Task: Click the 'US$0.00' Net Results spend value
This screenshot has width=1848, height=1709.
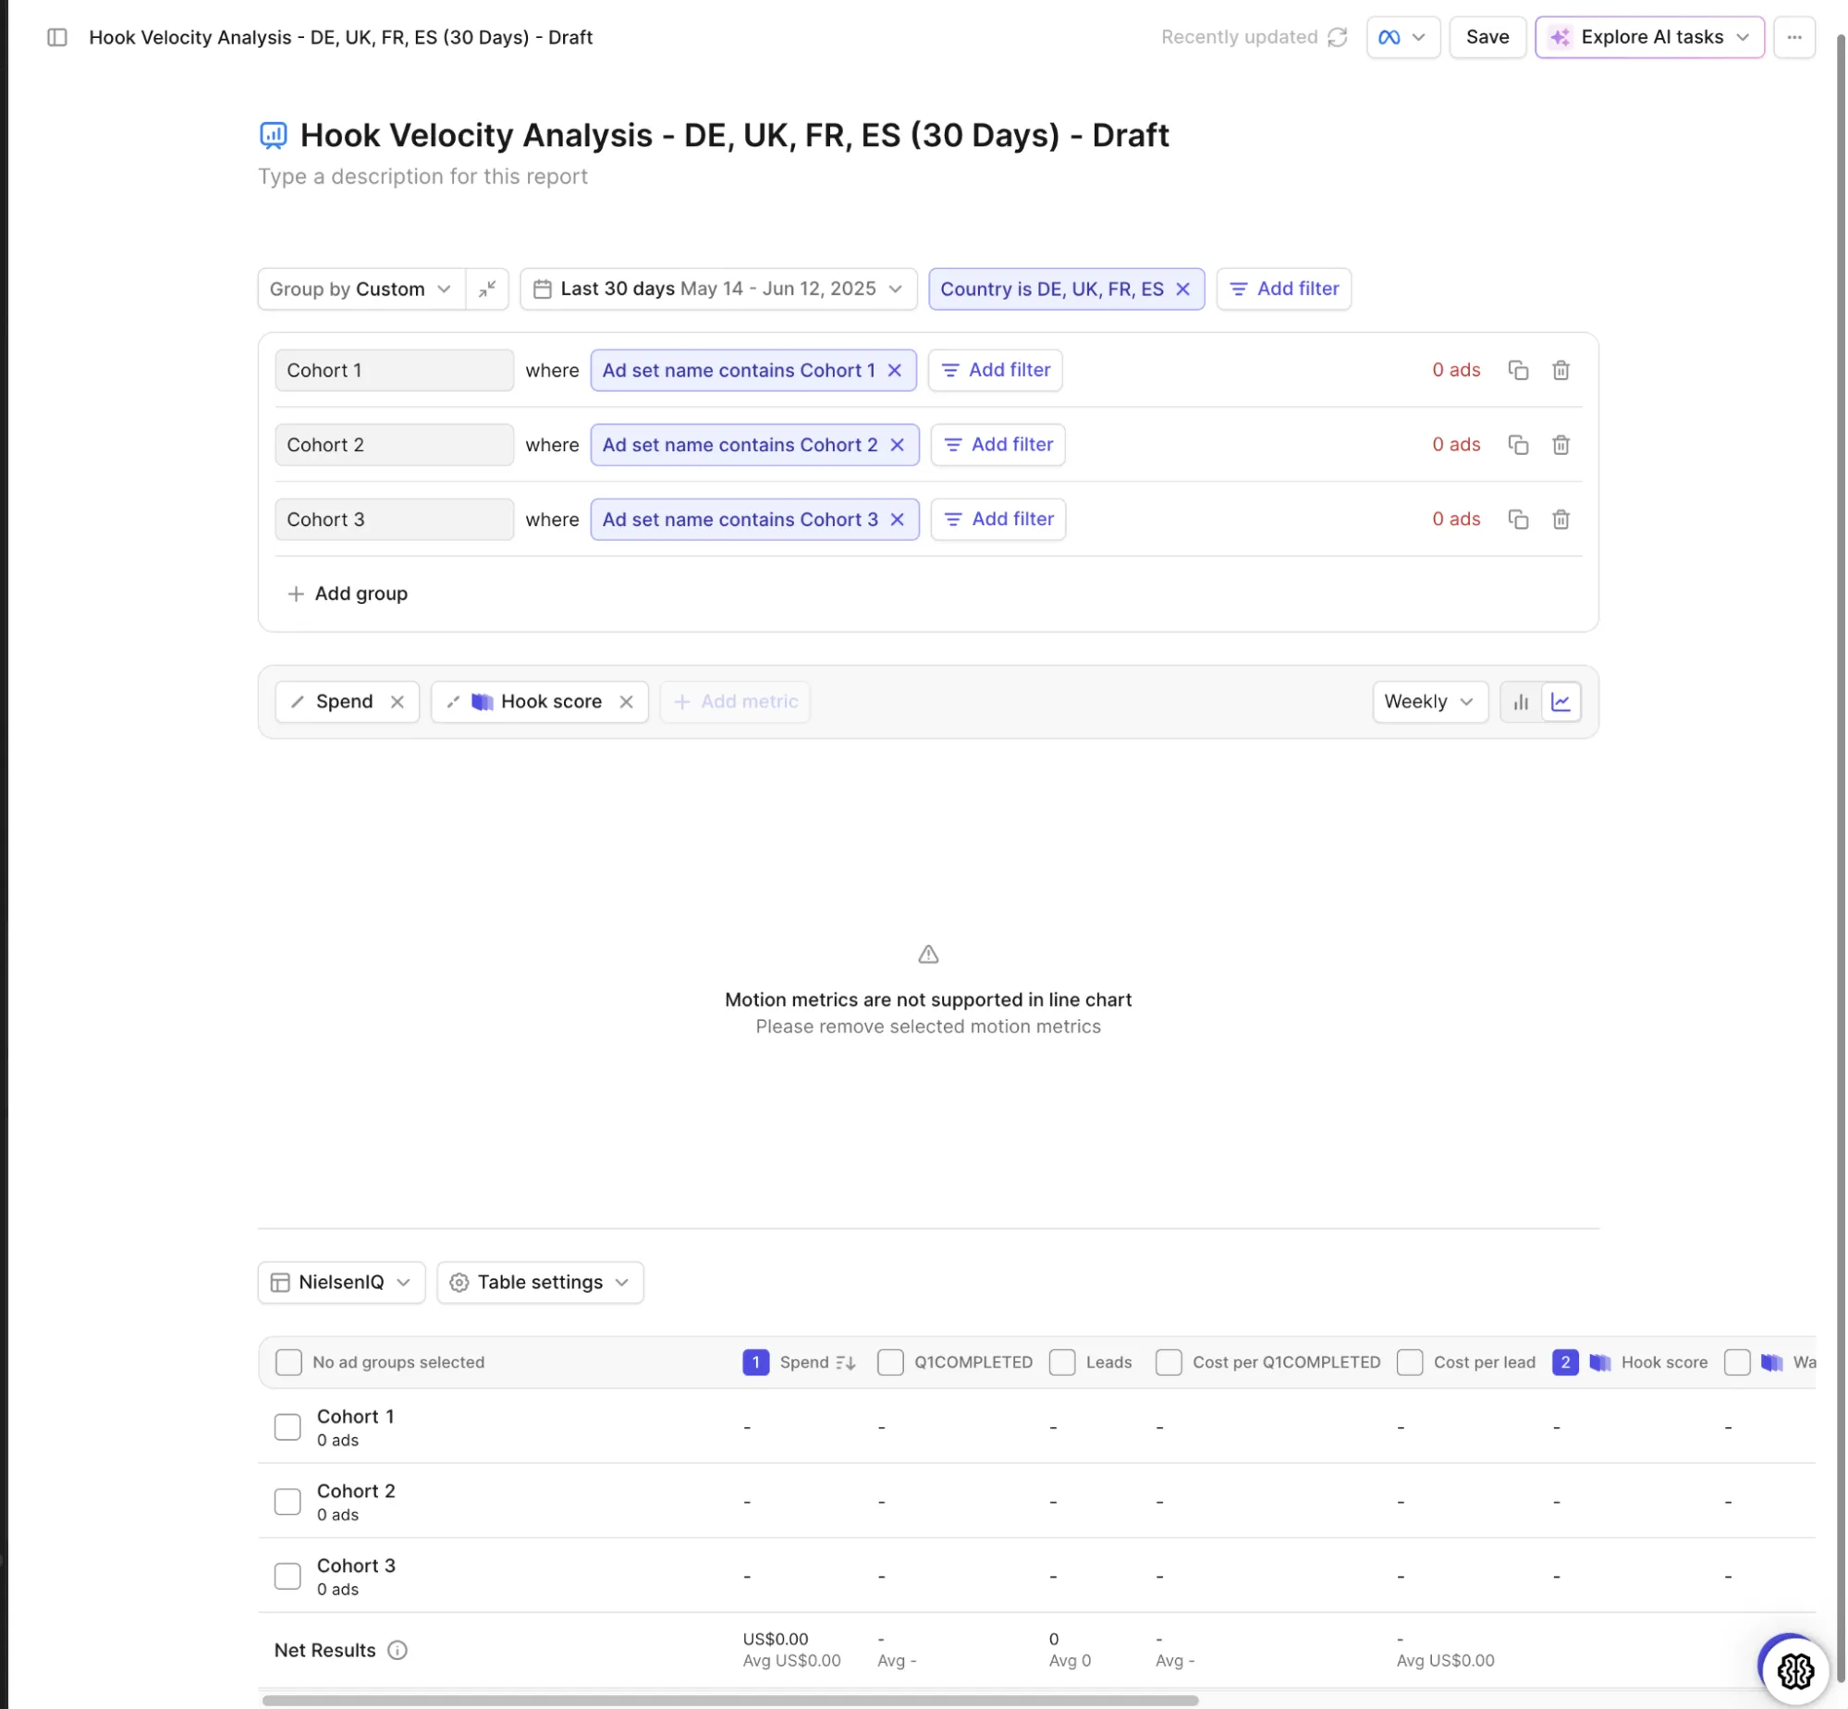Action: coord(775,1640)
